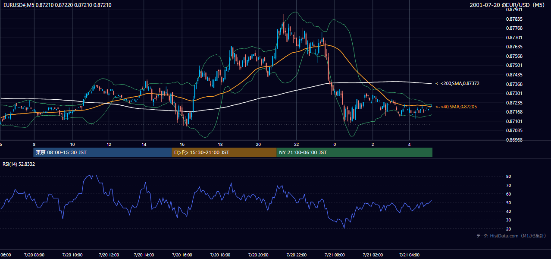
Task: Click price axis value 0.87835
Action: pos(514,19)
